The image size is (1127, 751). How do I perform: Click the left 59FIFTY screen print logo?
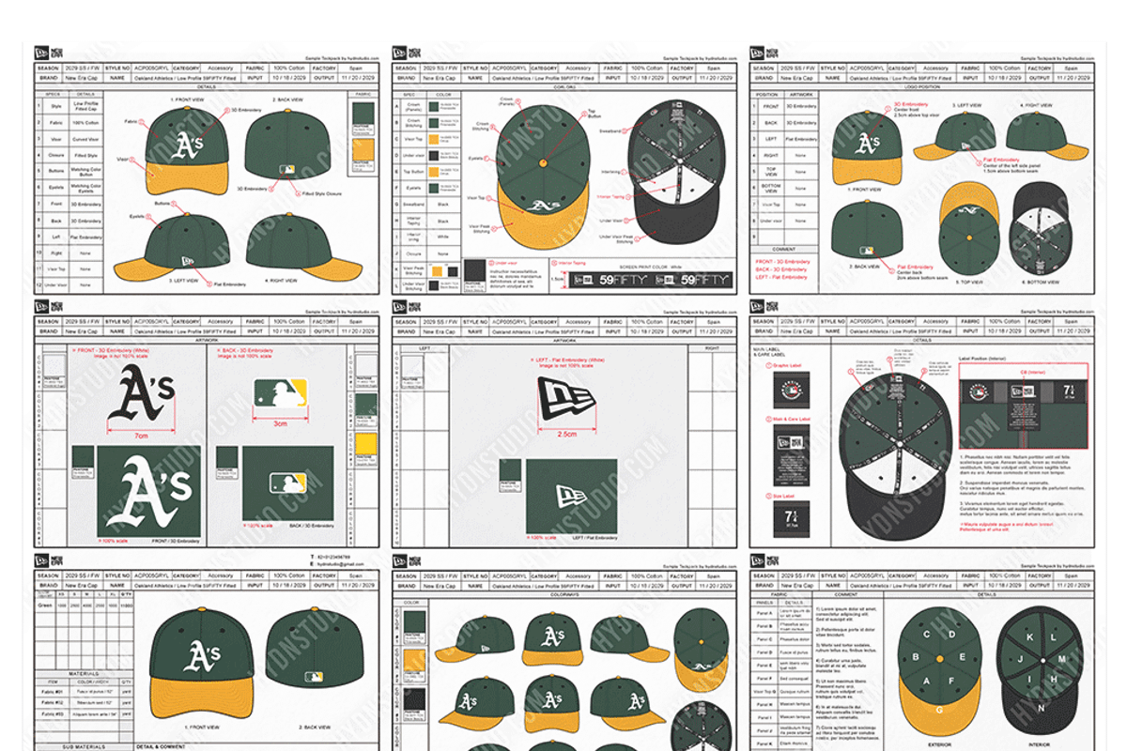pyautogui.click(x=613, y=280)
